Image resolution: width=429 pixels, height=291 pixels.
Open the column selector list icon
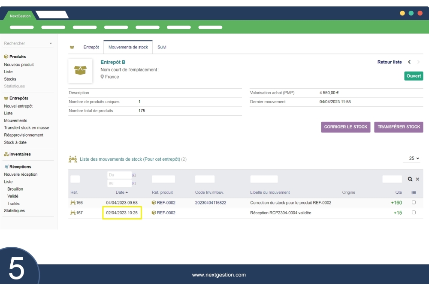(x=414, y=192)
